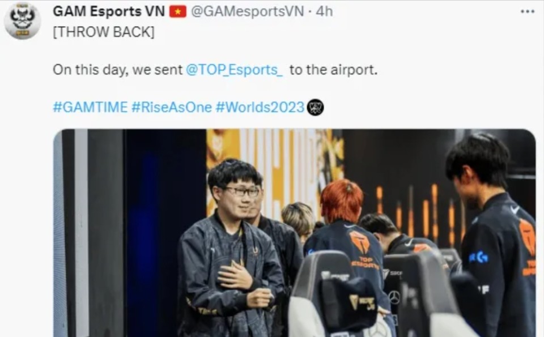Click the orange-haired player's head in the photo
This screenshot has height=337, width=544.
(342, 200)
